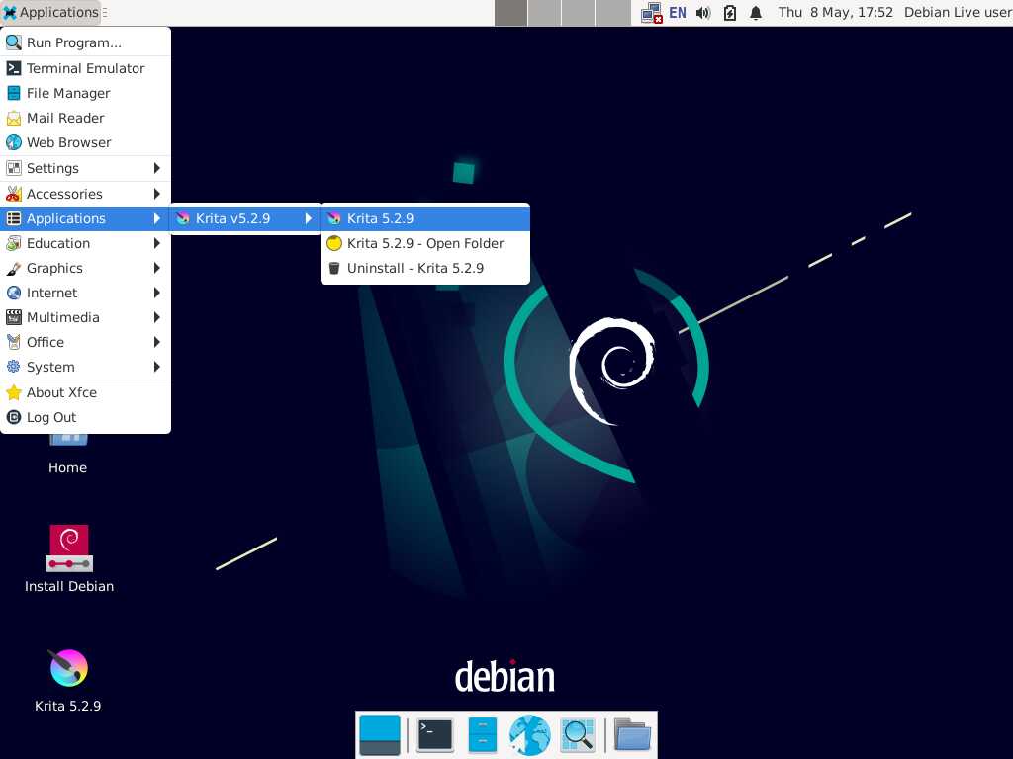Open Application Finder magnifier in dock
The width and height of the screenshot is (1013, 759).
[578, 734]
